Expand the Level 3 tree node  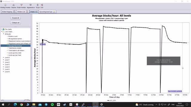[3, 64]
